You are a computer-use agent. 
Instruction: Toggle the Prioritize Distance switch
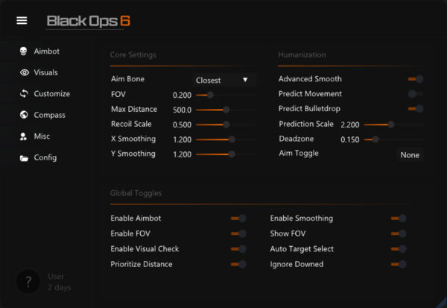coord(238,264)
